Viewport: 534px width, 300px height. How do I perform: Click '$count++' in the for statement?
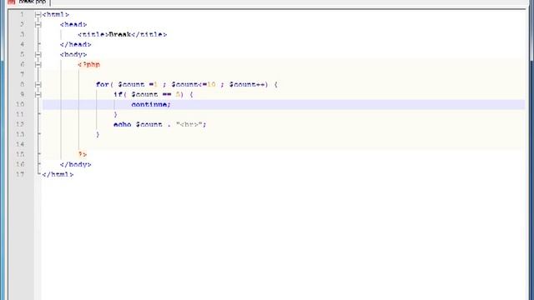249,84
